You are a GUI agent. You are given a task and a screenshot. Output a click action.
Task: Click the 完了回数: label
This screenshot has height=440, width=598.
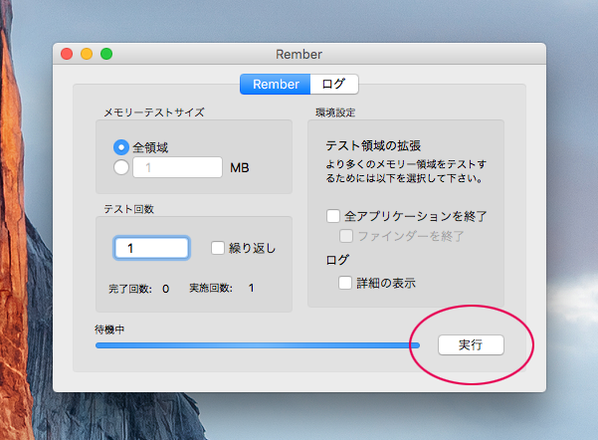[130, 289]
